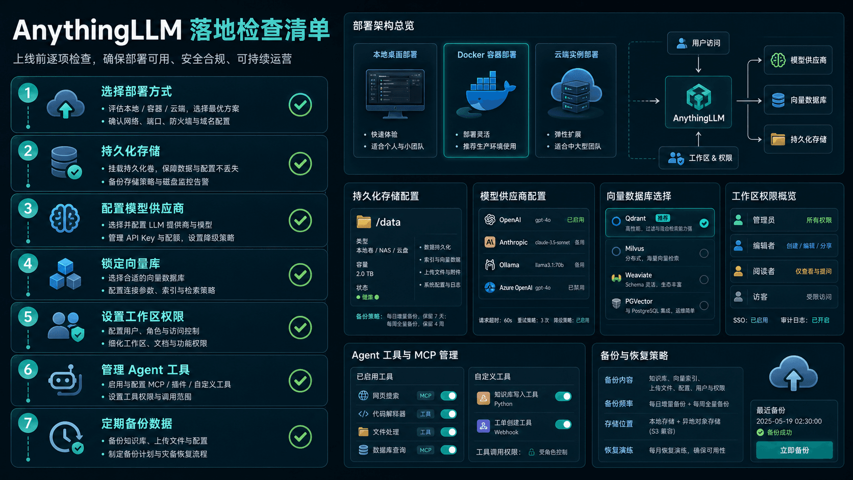The image size is (853, 480).
Task: Click the Azure OpenAI icon
Action: coord(490,287)
